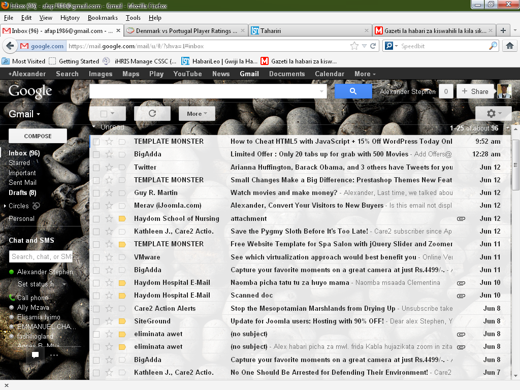
Task: Open the Tools menu
Action: tap(133, 18)
